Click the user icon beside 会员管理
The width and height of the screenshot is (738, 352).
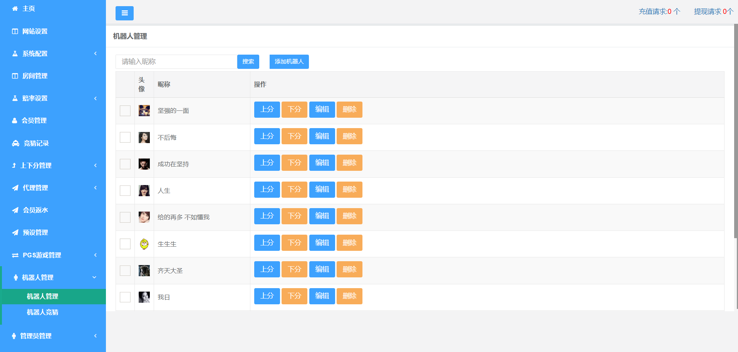click(15, 120)
